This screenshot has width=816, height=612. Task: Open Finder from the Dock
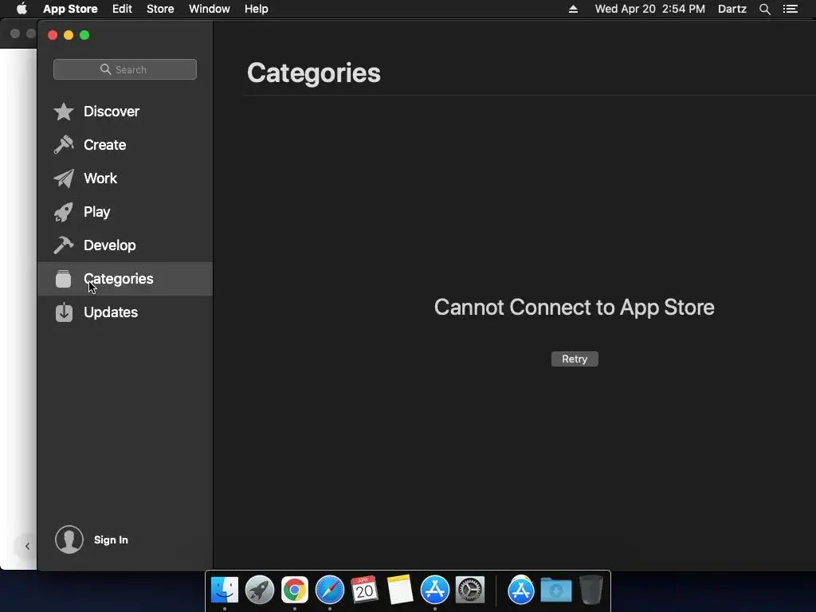[225, 590]
